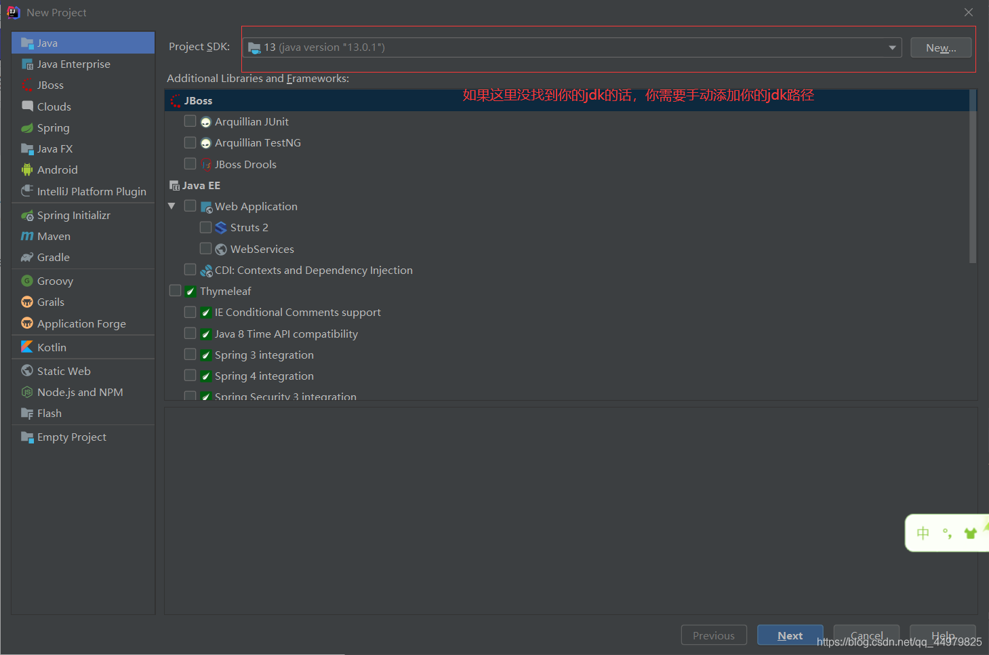Check CDI Contexts and Dependency Injection
Screen dimensions: 989x655
(190, 270)
